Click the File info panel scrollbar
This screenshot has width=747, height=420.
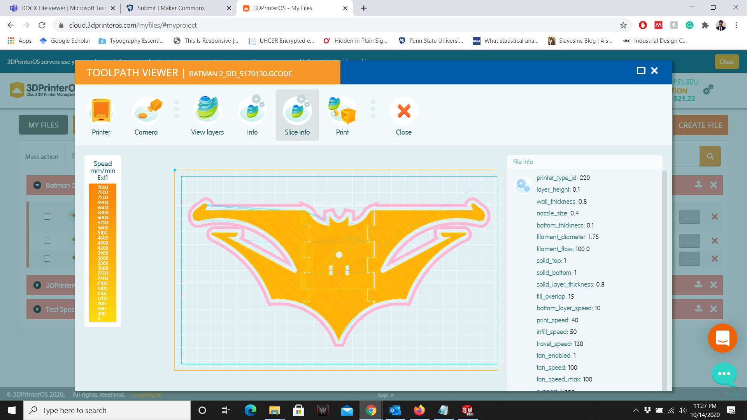pyautogui.click(x=665, y=280)
